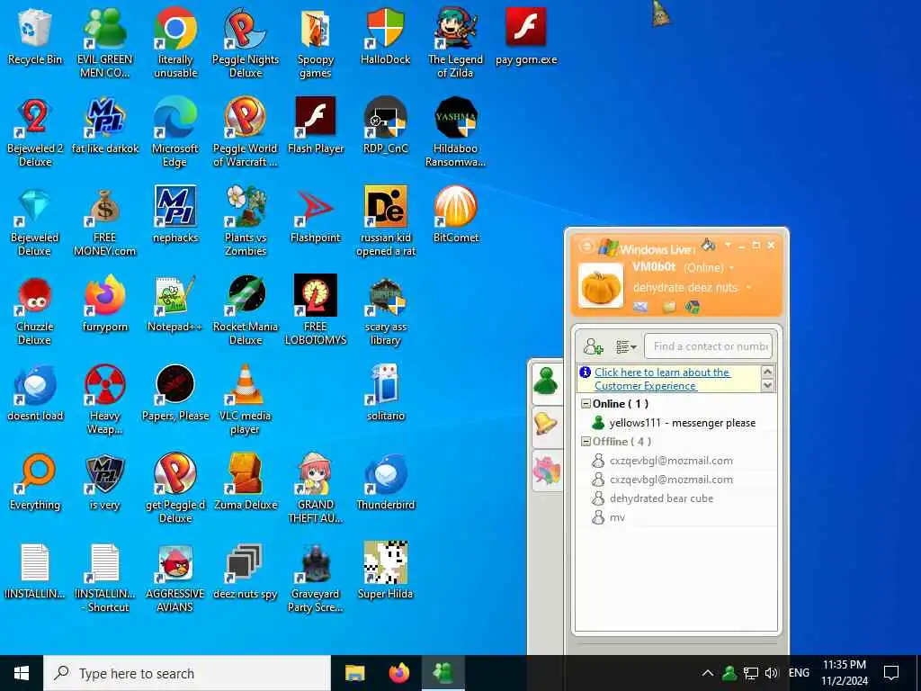Open the personal message dropdown arrow
Image resolution: width=921 pixels, height=691 pixels.
click(748, 287)
